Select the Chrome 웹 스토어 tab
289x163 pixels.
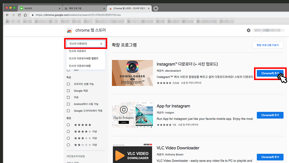[129, 8]
